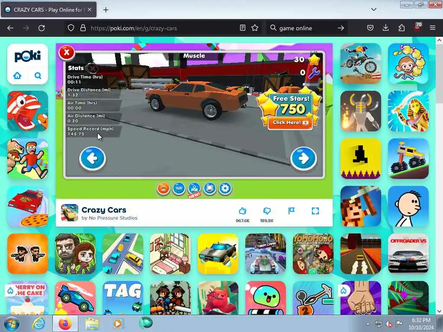Close the CRAZY CARS tab
Screen dimensions: 443x332
[89, 10]
